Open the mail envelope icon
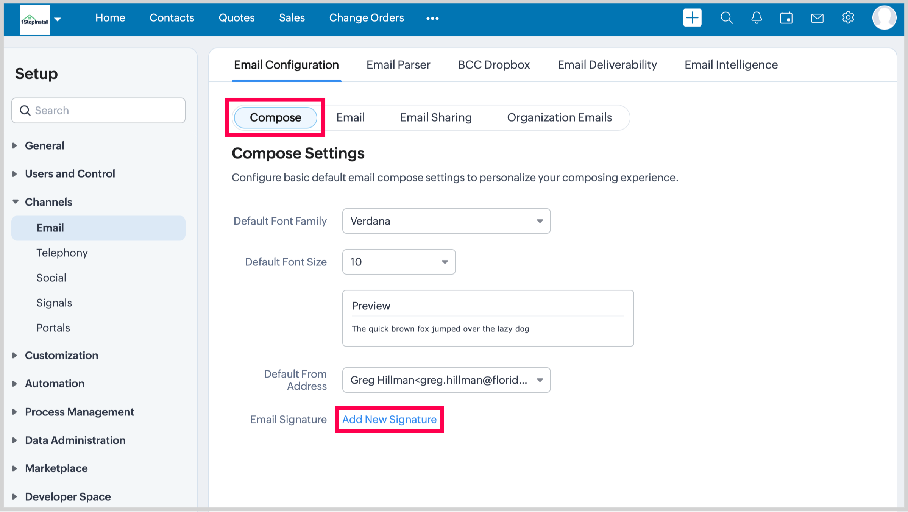The width and height of the screenshot is (908, 512). click(817, 18)
